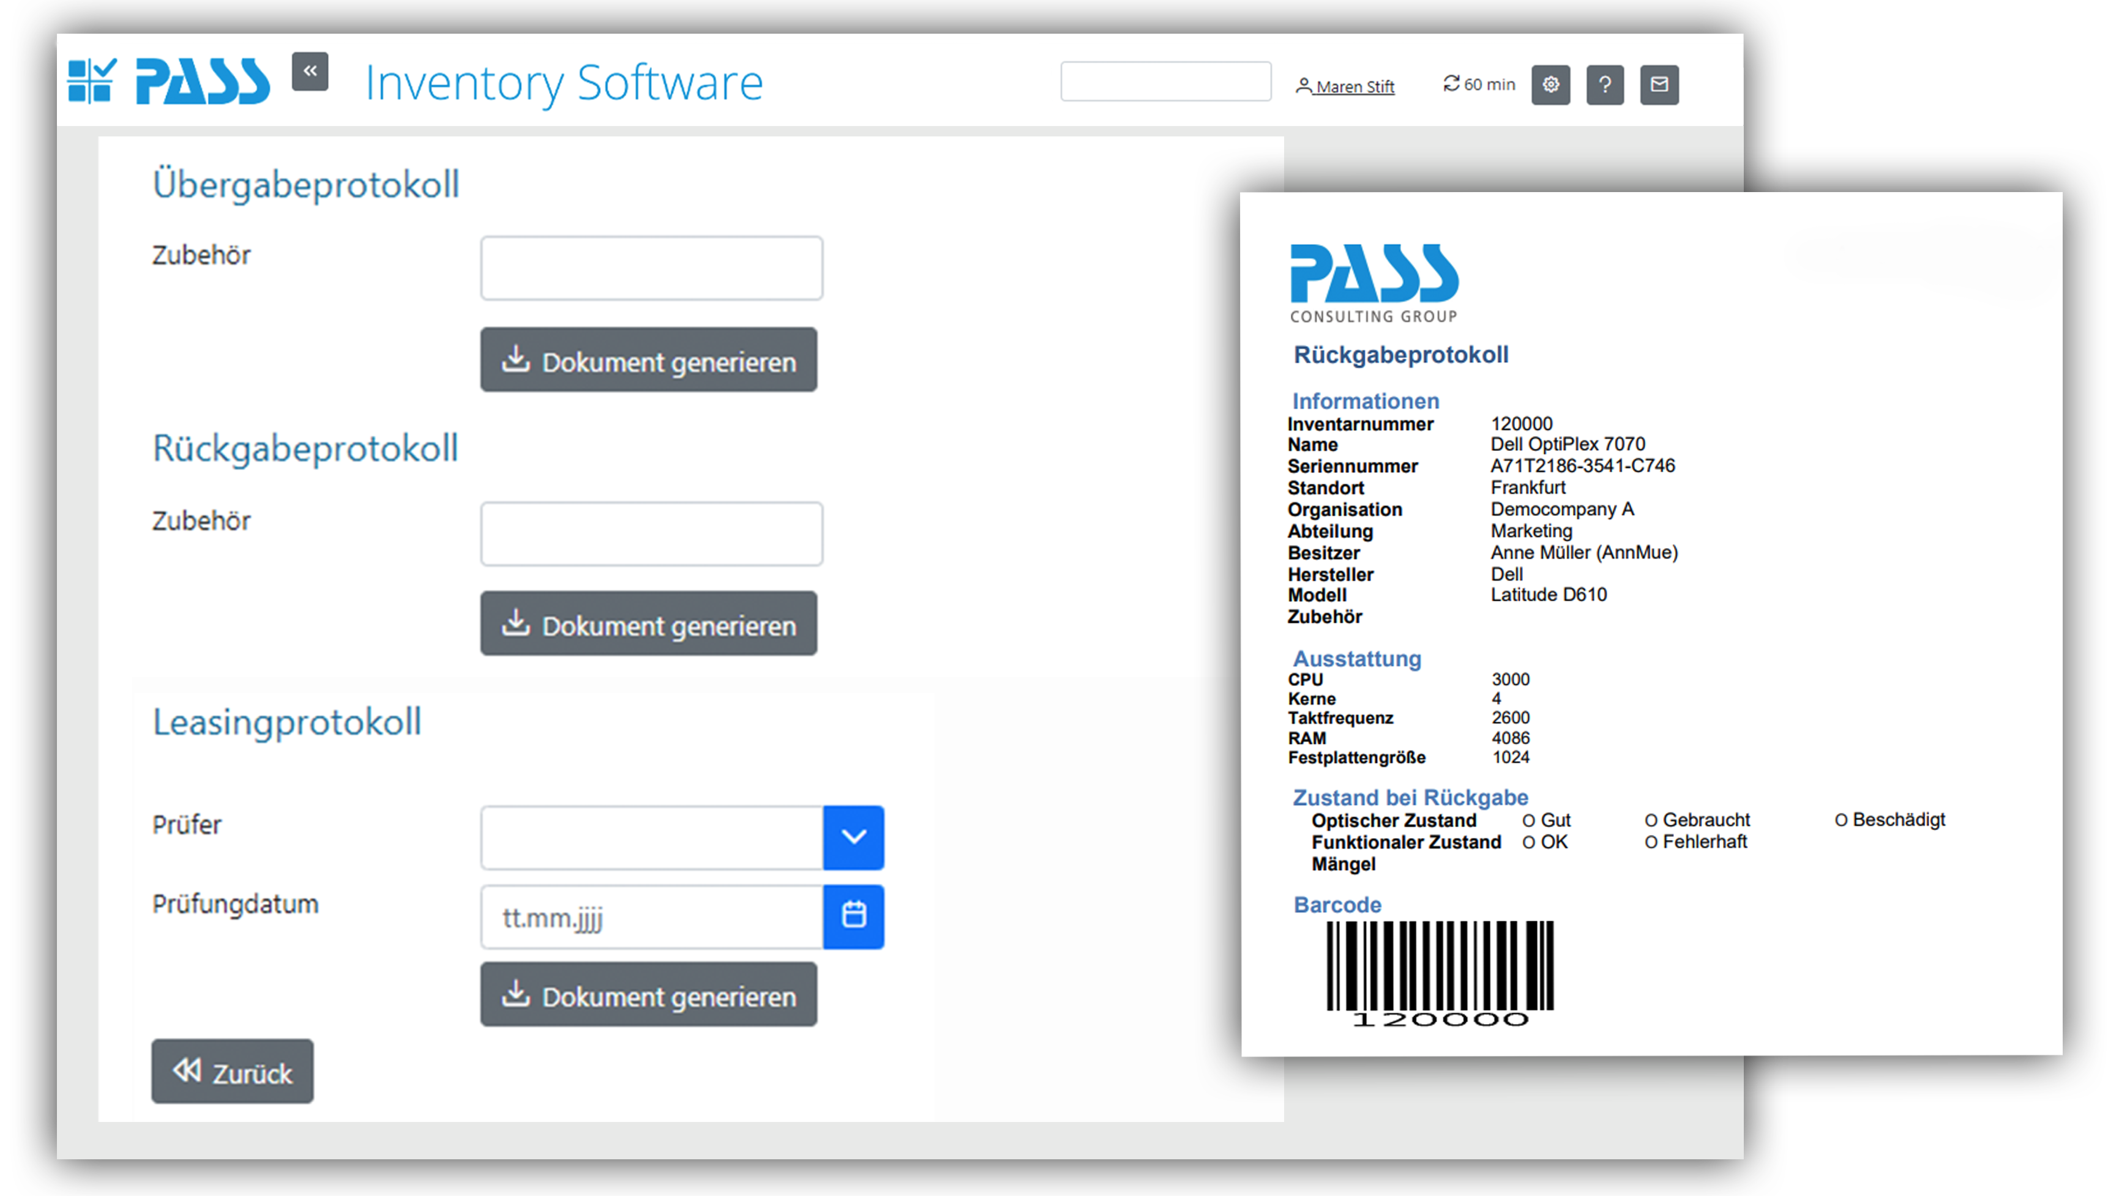Screen dimensions: 2119x1196
Task: Go back with the Zurück button
Action: pyautogui.click(x=232, y=1071)
